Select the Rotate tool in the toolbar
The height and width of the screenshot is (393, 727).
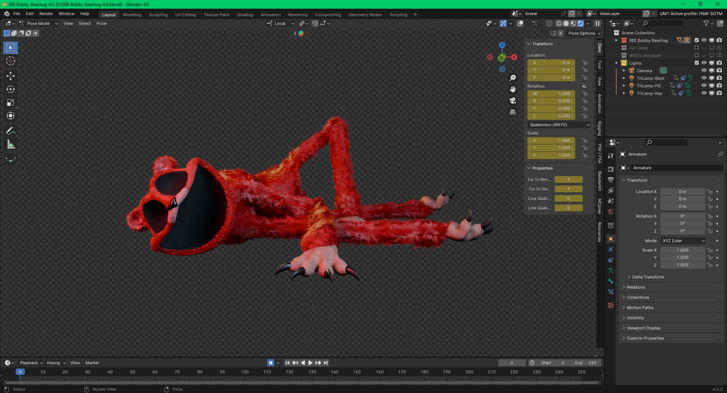tap(11, 90)
